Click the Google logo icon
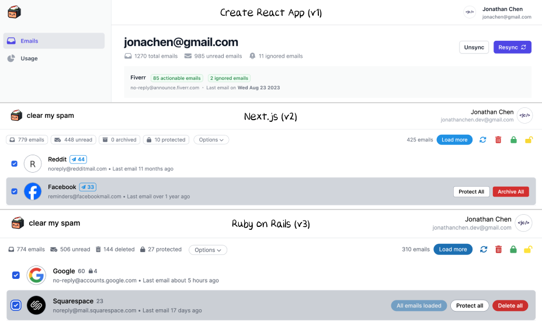Screen dimensions: 542x325 click(x=36, y=275)
